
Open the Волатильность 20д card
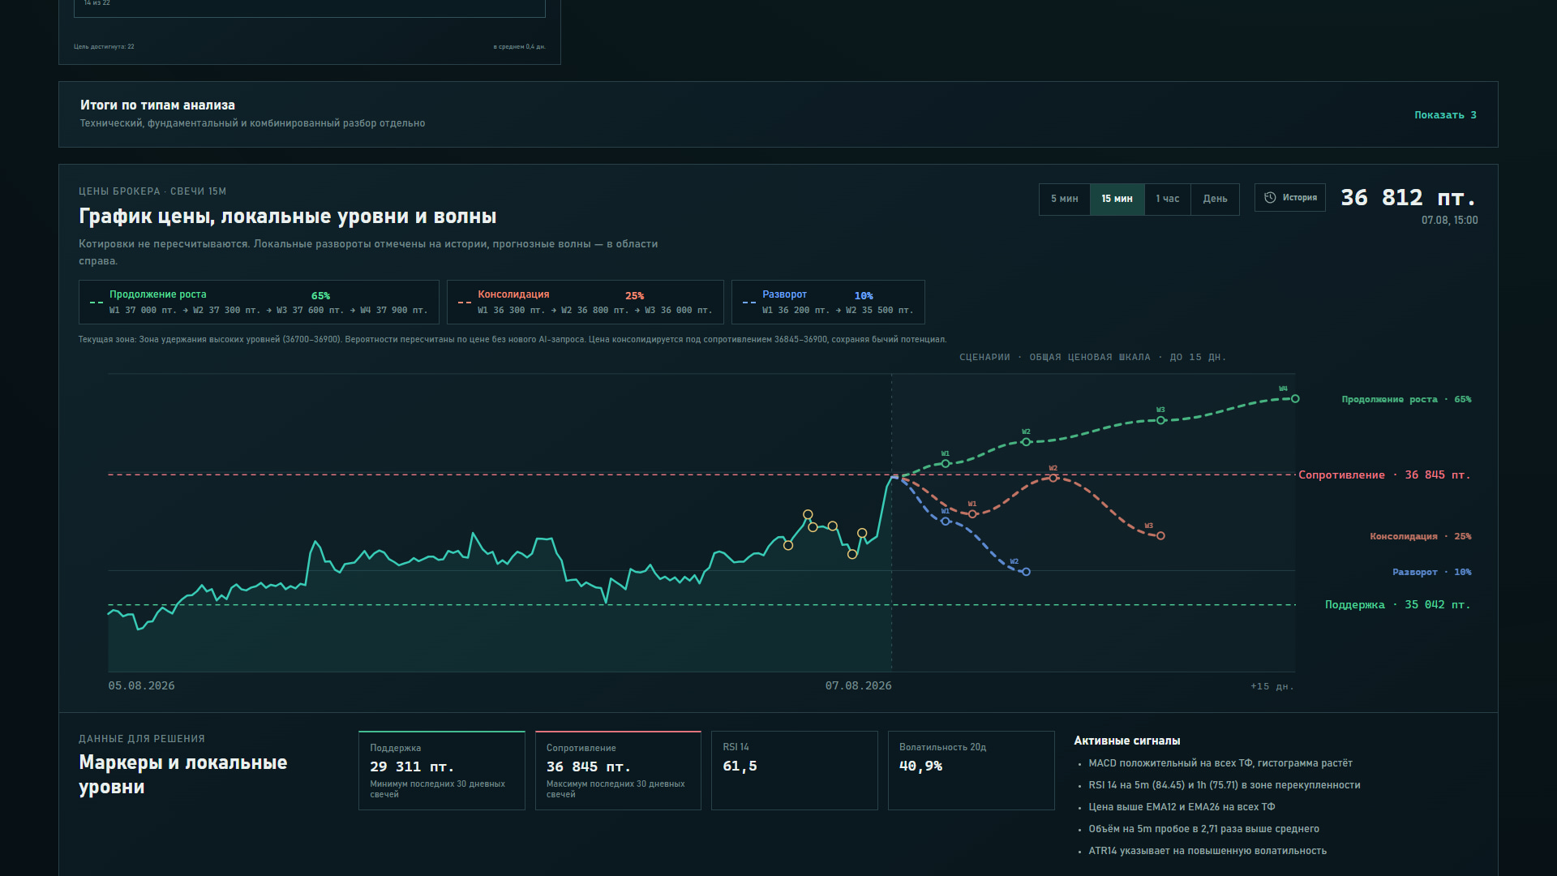[972, 771]
